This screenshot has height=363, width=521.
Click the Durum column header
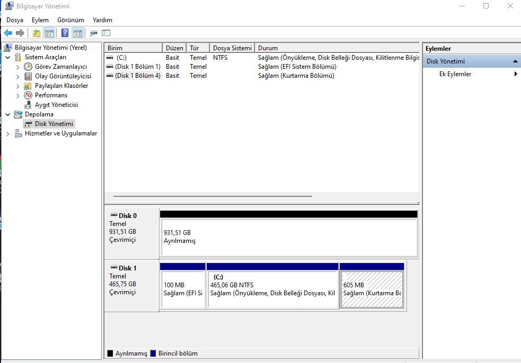pos(337,48)
